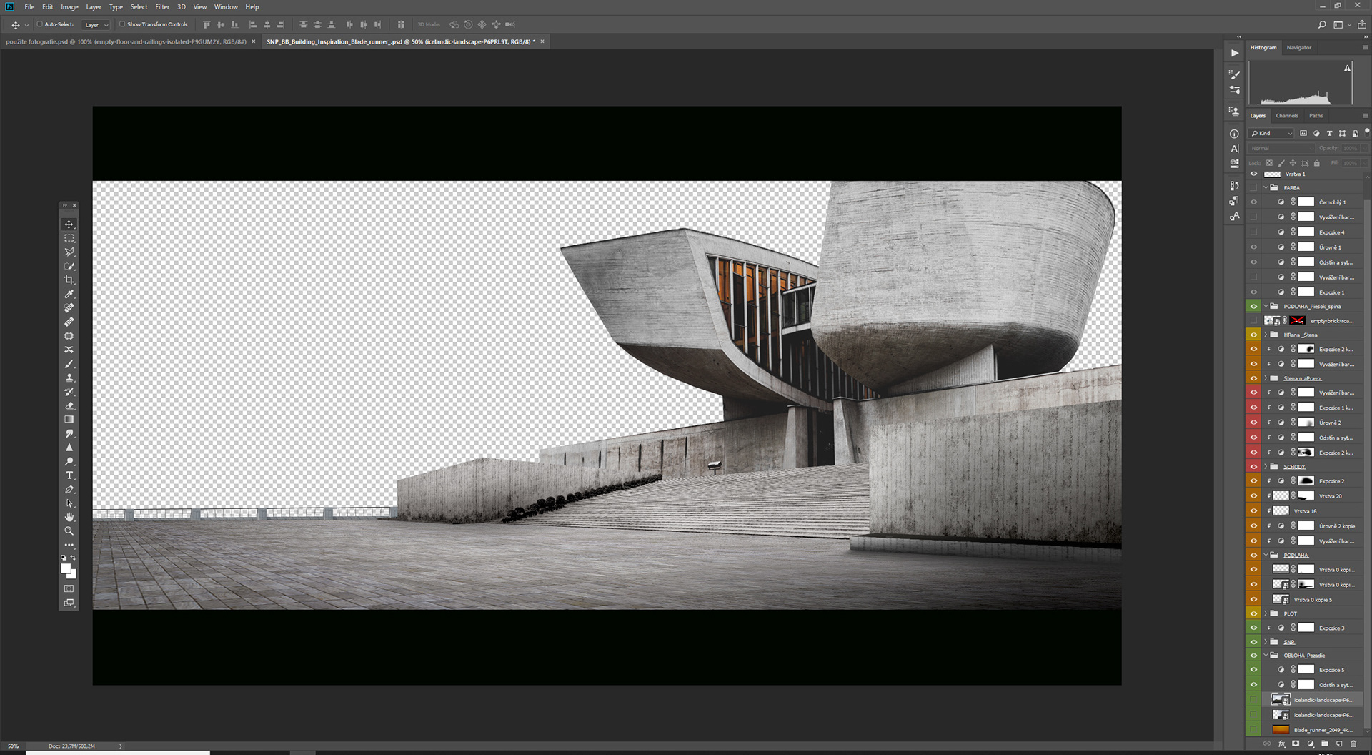Open the Brush Settings panel icon
Image resolution: width=1372 pixels, height=755 pixels.
(x=1234, y=74)
